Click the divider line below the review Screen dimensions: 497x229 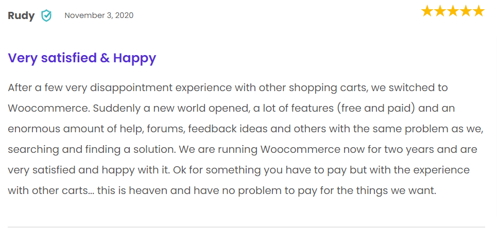(x=246, y=227)
